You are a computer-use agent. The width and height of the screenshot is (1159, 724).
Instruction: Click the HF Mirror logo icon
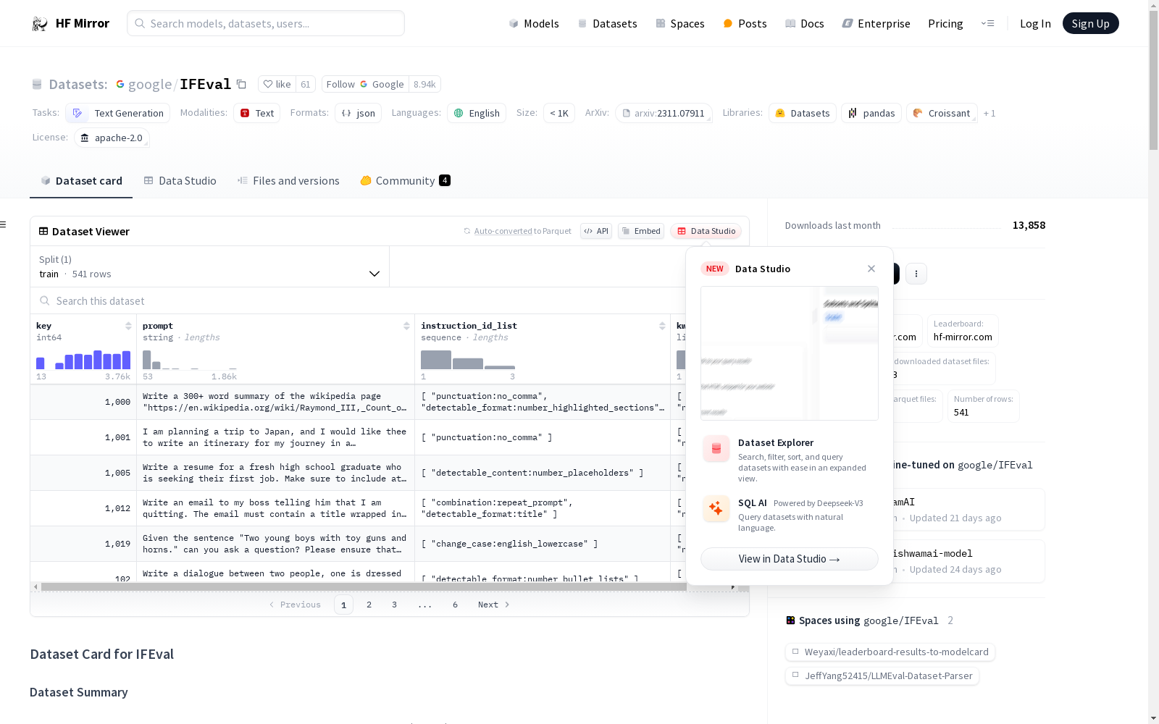[x=39, y=24]
